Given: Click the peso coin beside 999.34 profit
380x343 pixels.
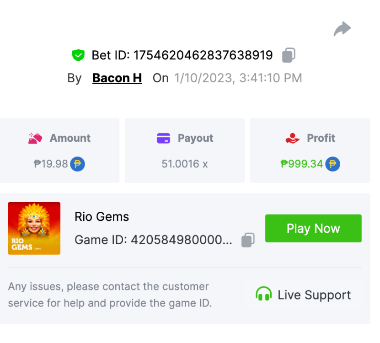Looking at the screenshot, I should pyautogui.click(x=332, y=164).
